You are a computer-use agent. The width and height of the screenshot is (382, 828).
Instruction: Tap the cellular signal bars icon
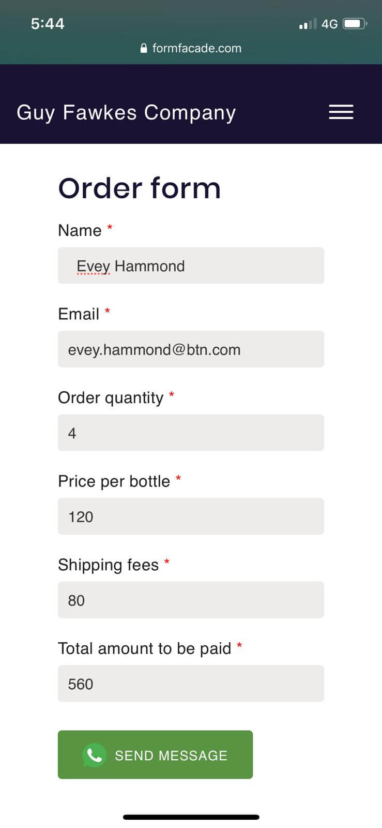click(x=308, y=24)
